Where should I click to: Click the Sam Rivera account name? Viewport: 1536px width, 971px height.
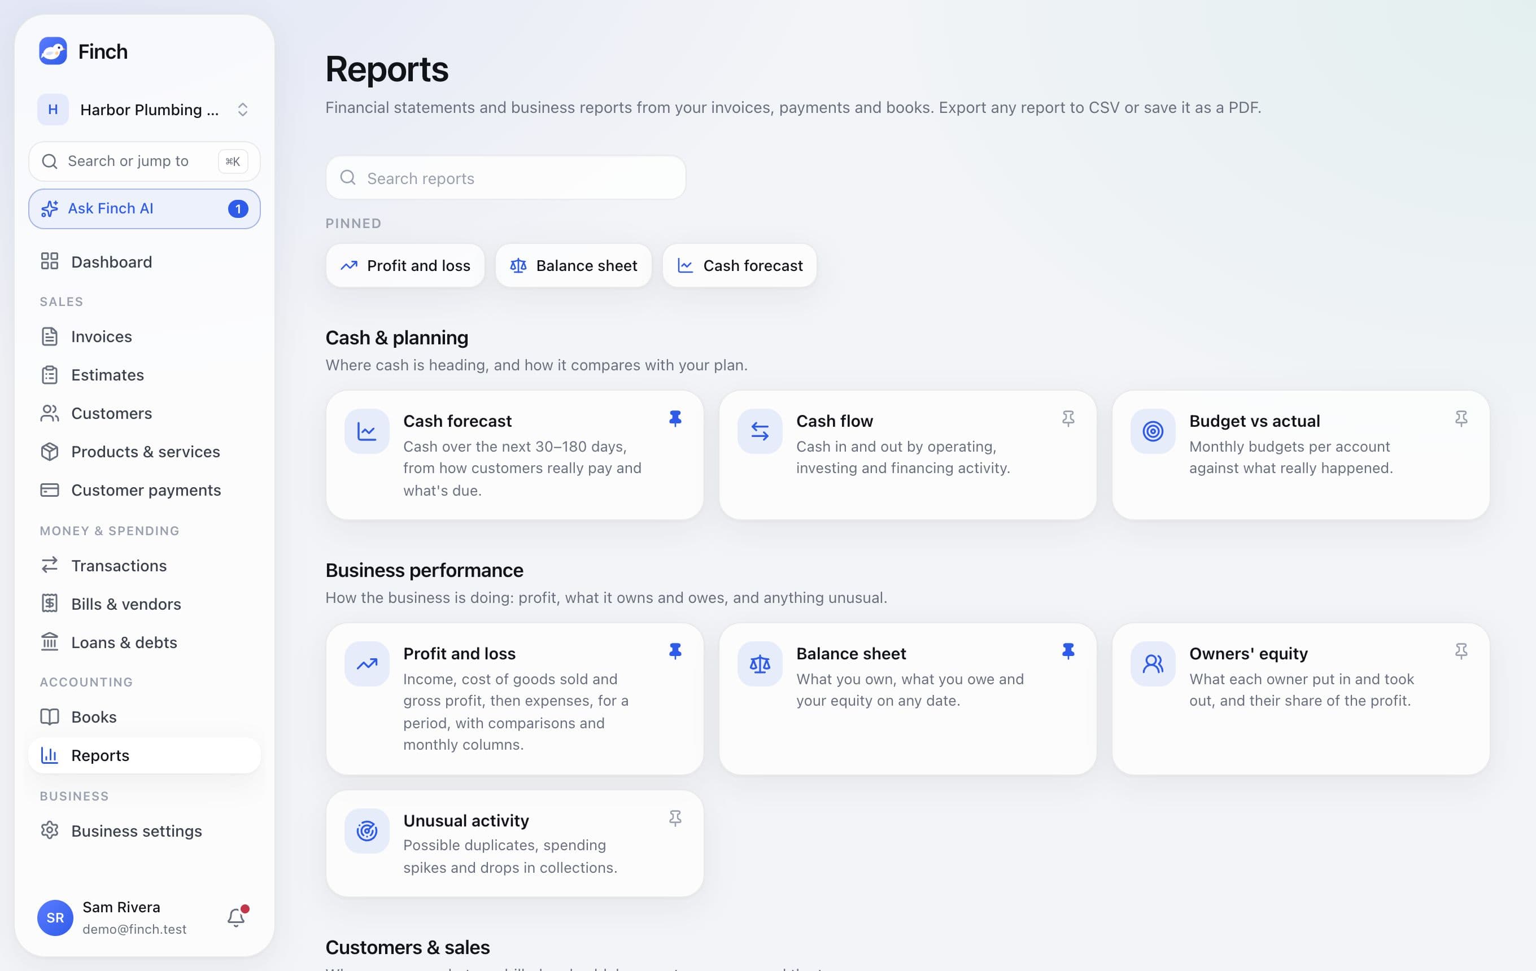pyautogui.click(x=121, y=907)
